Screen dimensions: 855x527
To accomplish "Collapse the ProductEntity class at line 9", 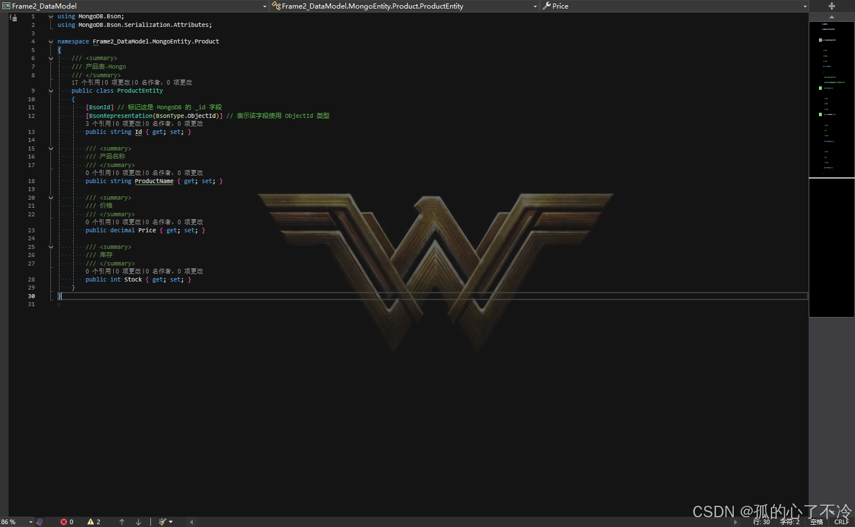I will click(x=51, y=91).
